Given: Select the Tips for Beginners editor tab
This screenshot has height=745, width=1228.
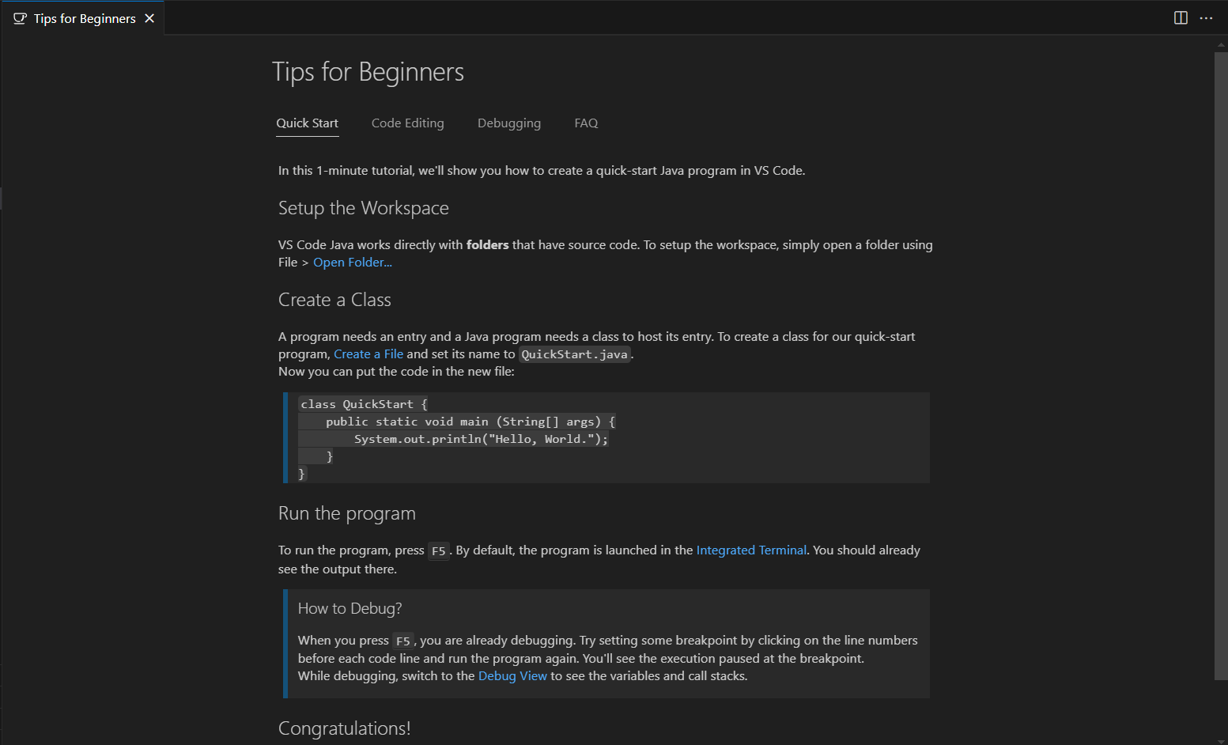Looking at the screenshot, I should pos(82,18).
